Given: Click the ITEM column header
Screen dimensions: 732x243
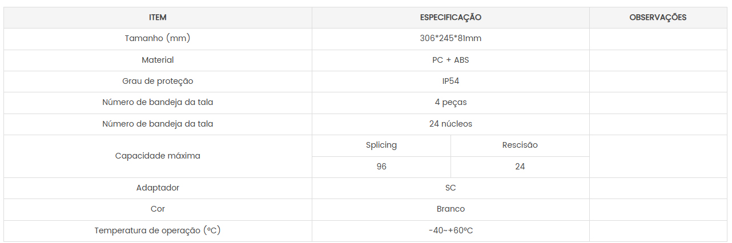Looking at the screenshot, I should (x=158, y=18).
